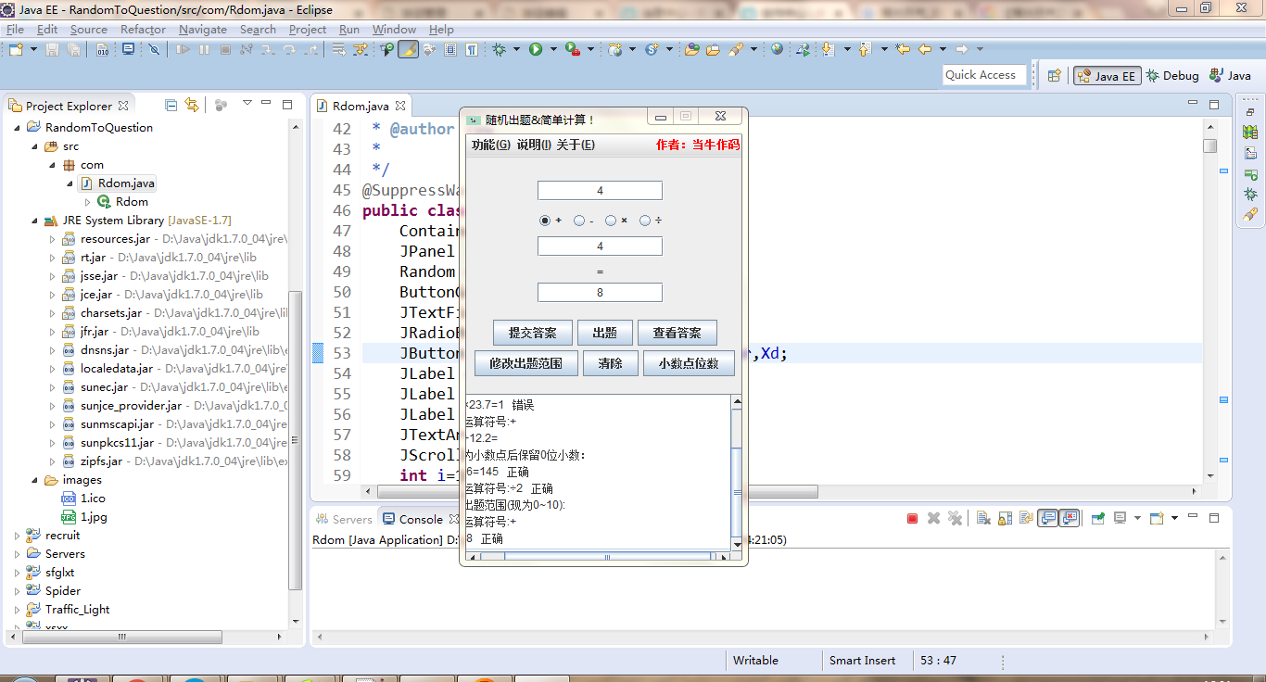
Task: Click the green Run button in toolbar
Action: (536, 50)
